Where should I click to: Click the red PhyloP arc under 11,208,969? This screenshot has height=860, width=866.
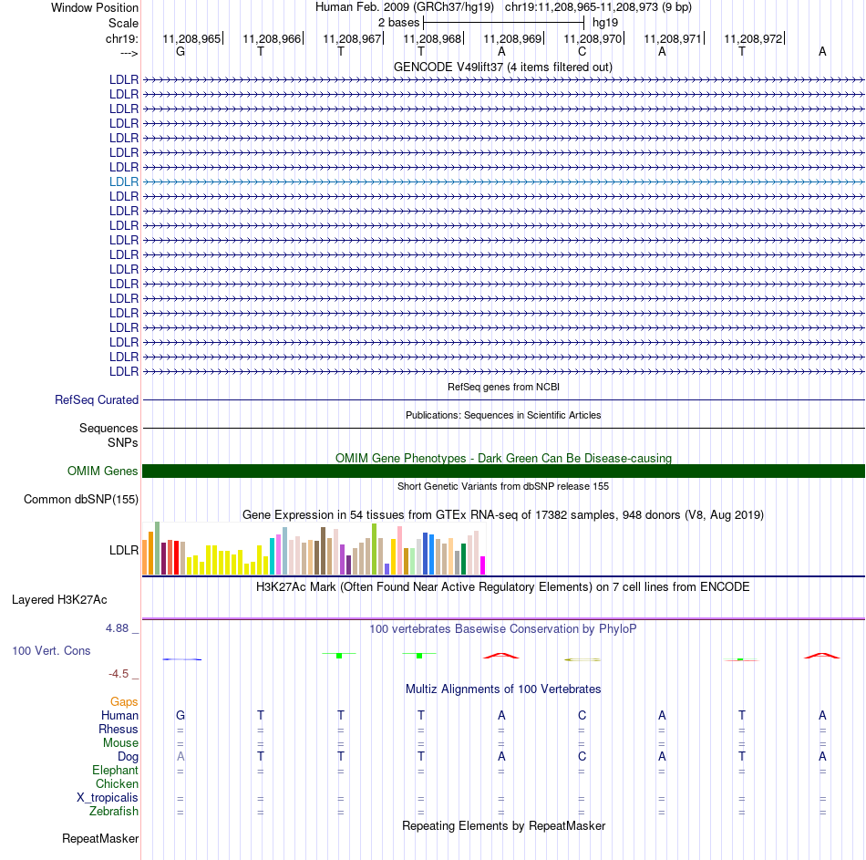(501, 656)
